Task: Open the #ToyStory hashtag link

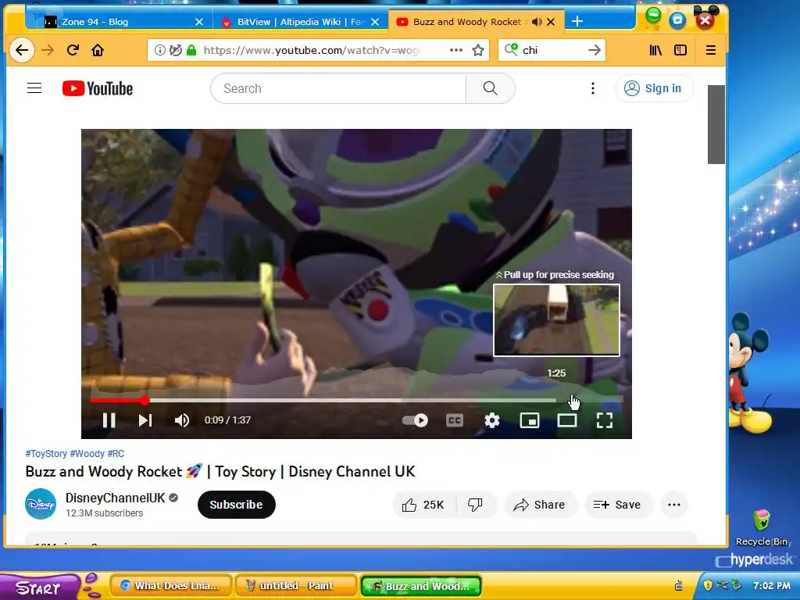Action: [x=46, y=454]
